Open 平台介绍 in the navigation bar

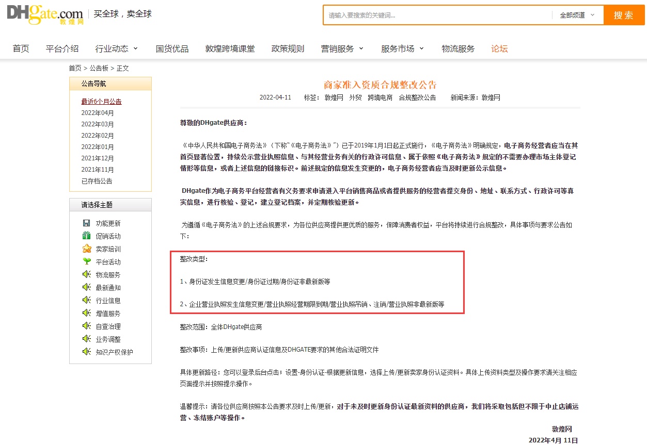pos(62,48)
